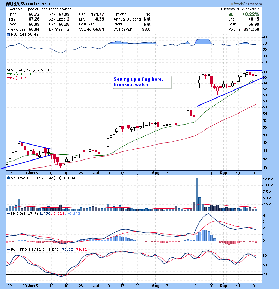Click the tallest volume bar on Aug 21

point(197,194)
